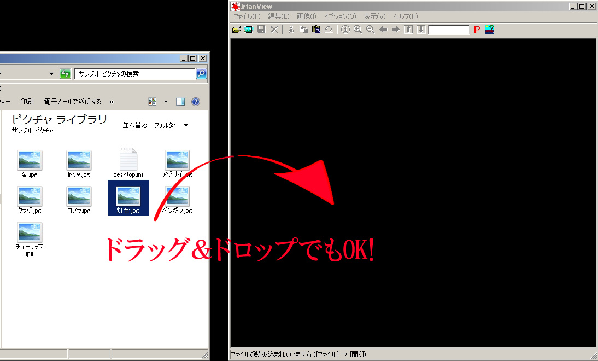598x361 pixels.
Task: Open the フォルダー sort dropdown
Action: tap(171, 125)
